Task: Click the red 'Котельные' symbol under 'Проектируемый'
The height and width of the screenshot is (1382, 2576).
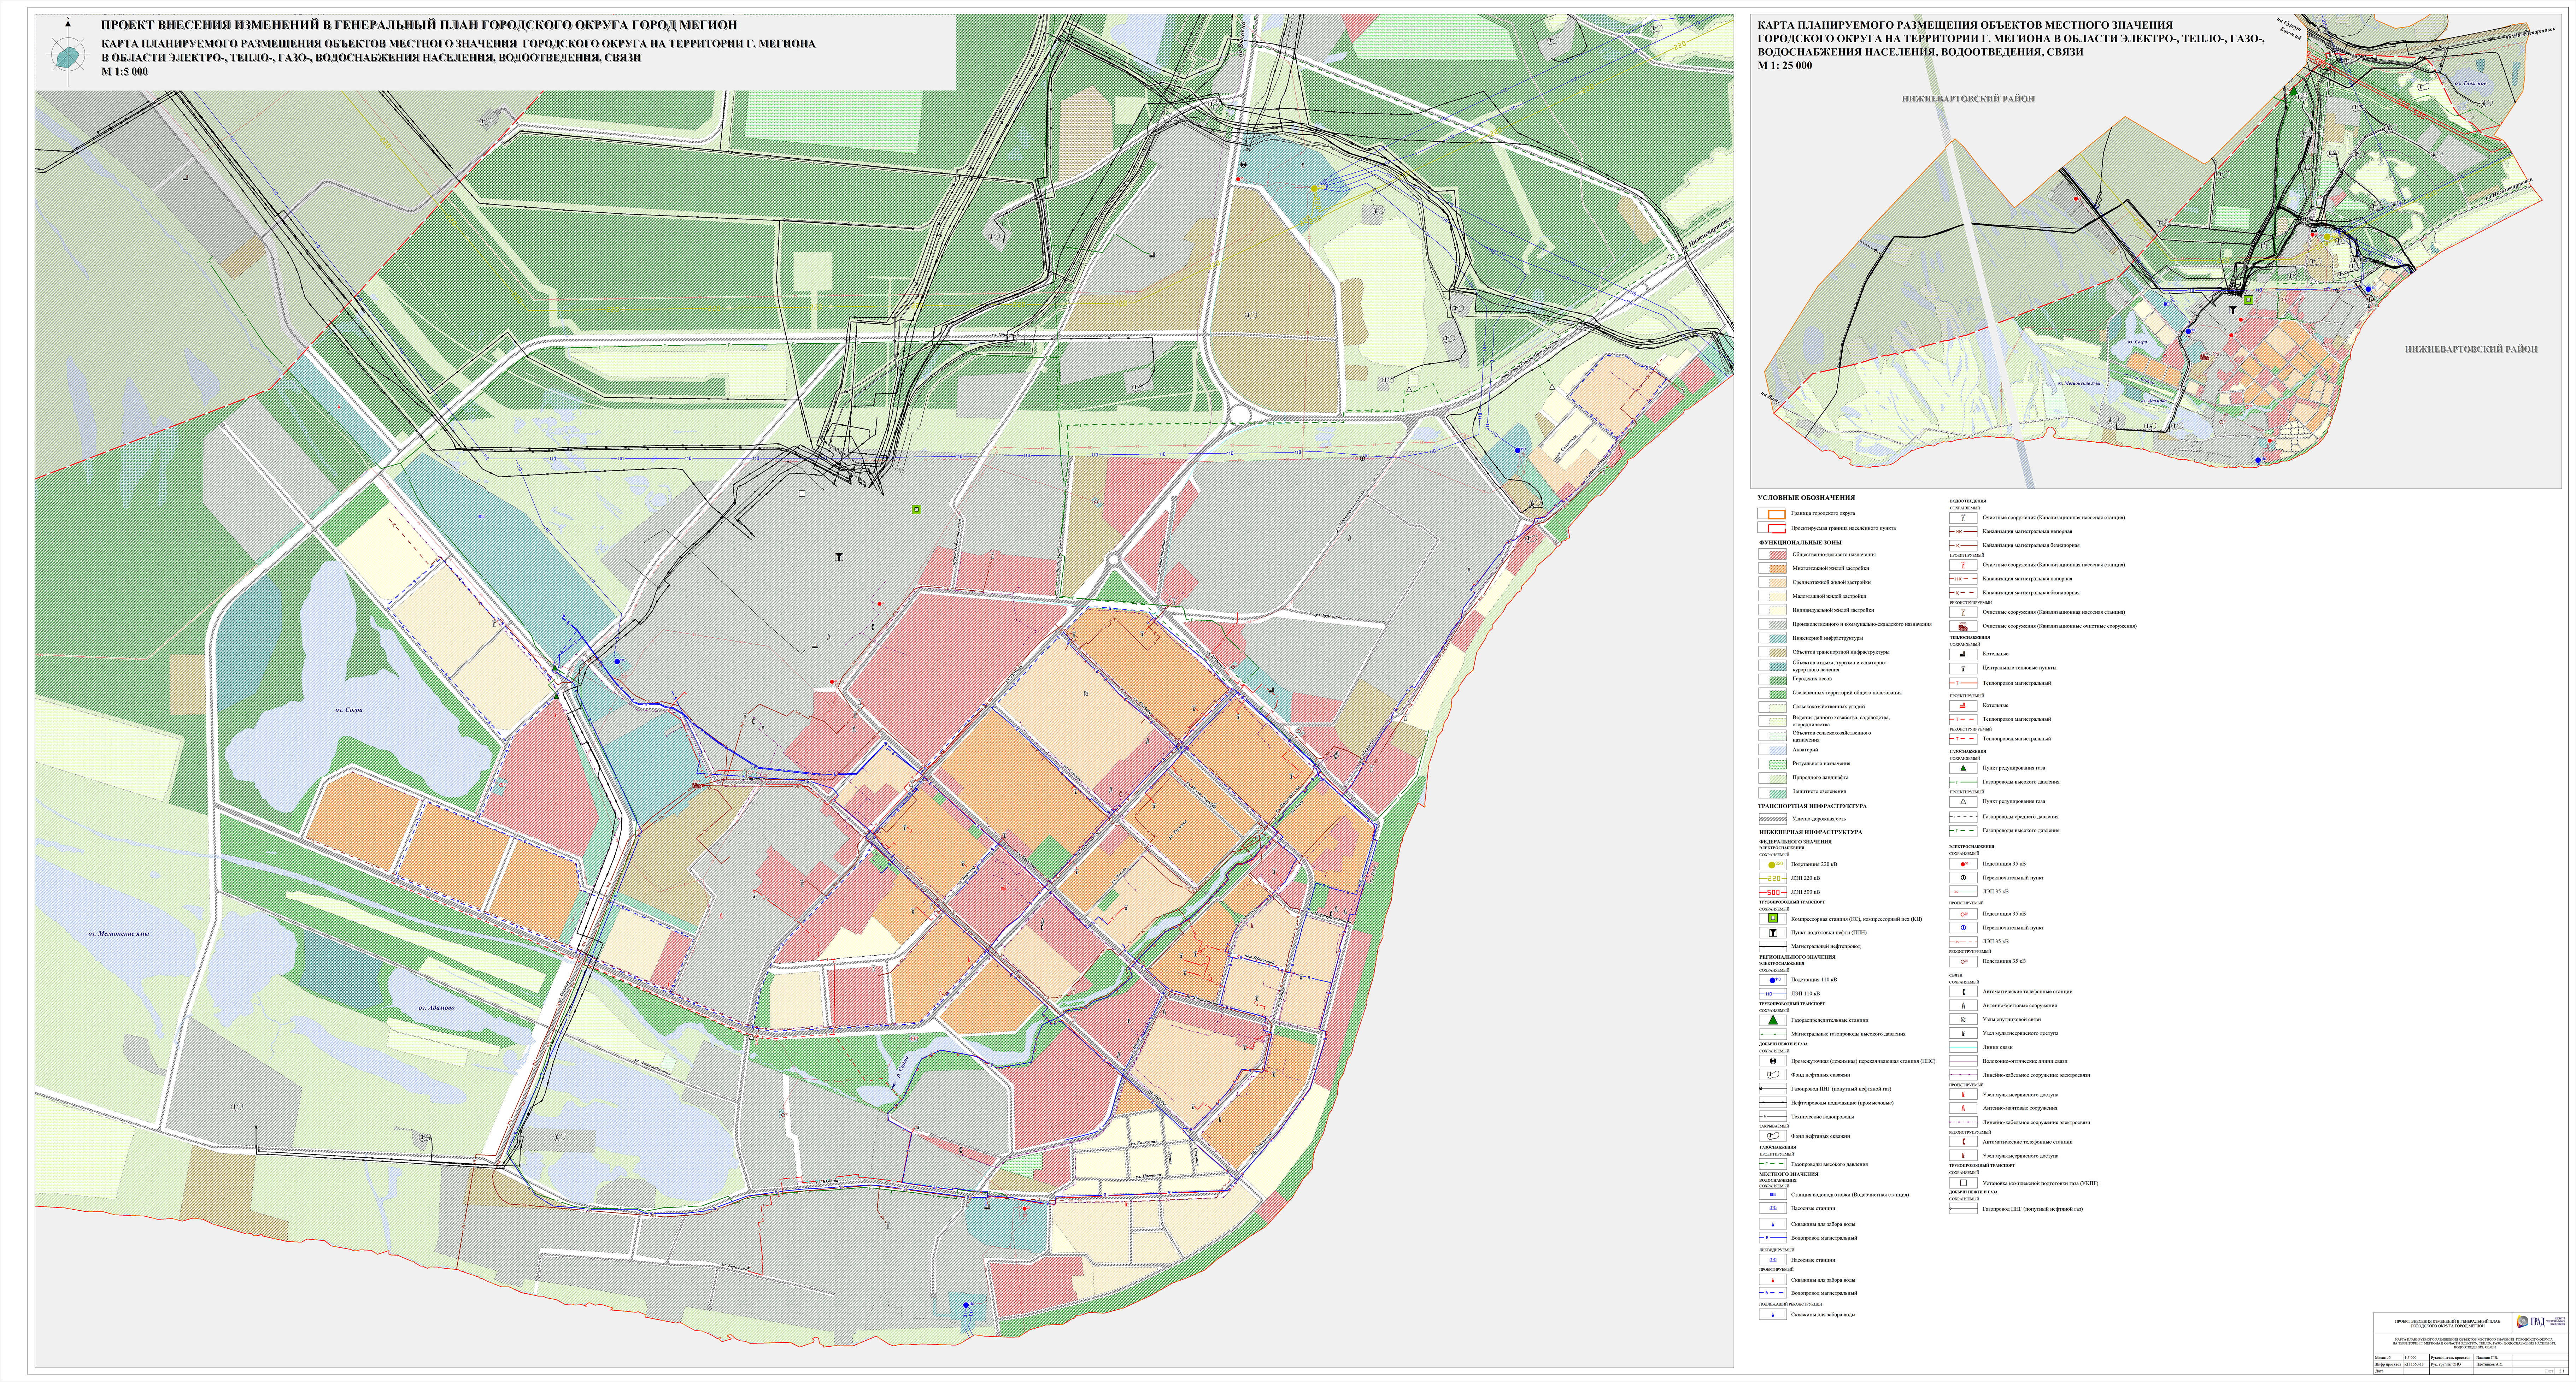Action: (1963, 705)
